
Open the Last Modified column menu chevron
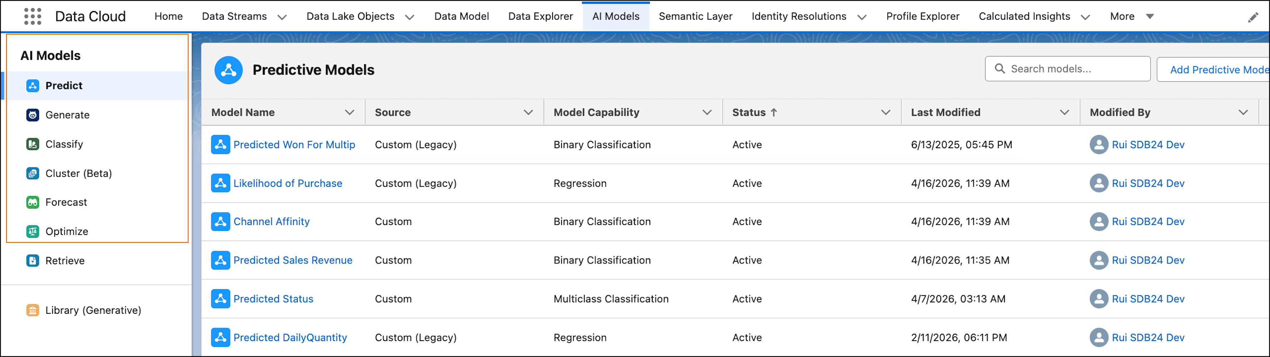(x=1064, y=112)
